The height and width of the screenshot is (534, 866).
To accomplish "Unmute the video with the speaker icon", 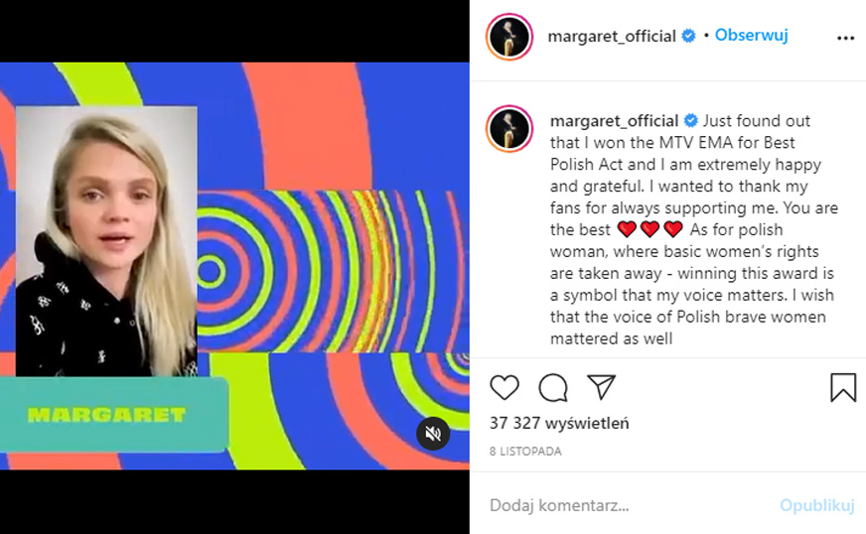I will (x=433, y=434).
